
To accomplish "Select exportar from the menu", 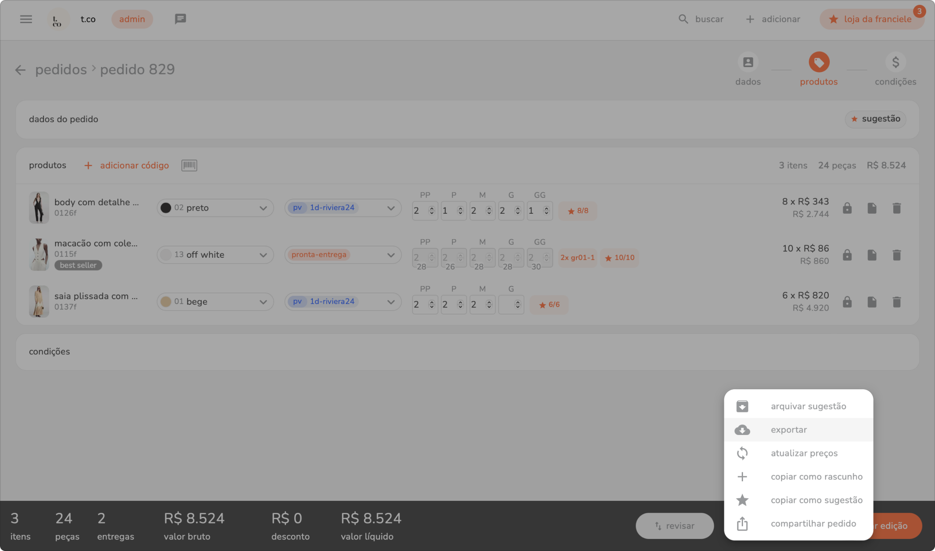I will [x=789, y=430].
